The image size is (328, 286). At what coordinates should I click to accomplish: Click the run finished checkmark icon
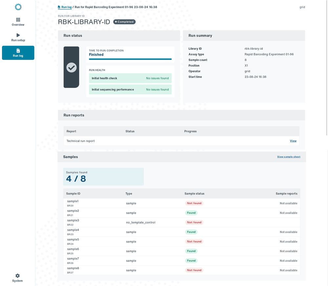pos(72,68)
